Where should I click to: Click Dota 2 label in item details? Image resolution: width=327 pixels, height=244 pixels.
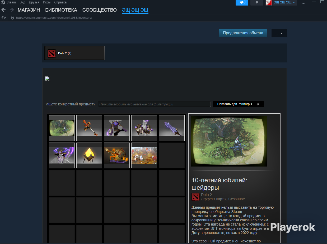click(207, 195)
